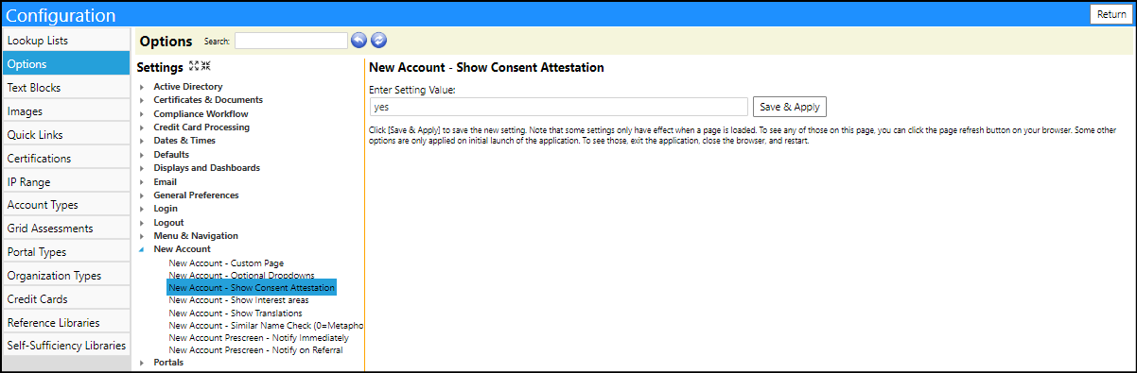Expand all settings tree nodes icon
The width and height of the screenshot is (1137, 373).
[x=194, y=66]
